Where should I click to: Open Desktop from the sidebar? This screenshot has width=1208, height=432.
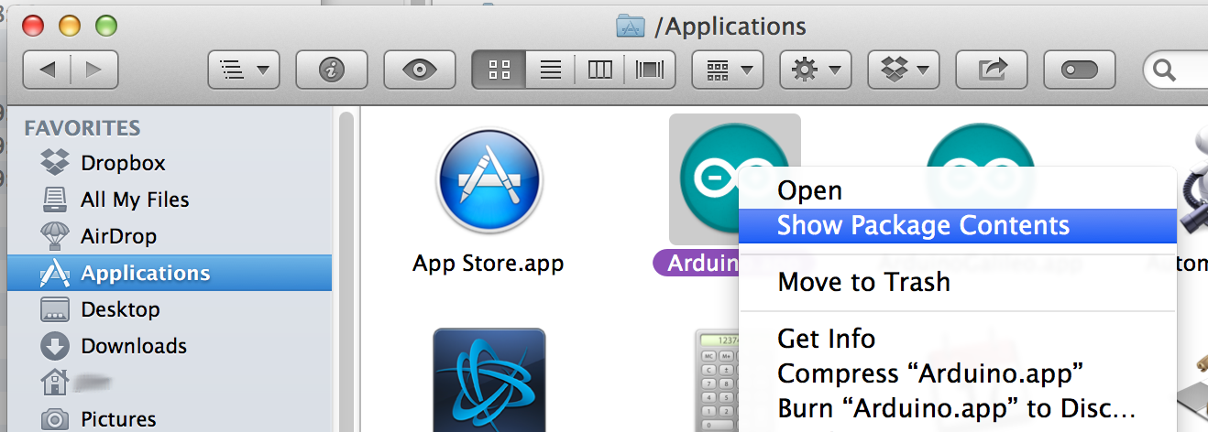pos(169,309)
